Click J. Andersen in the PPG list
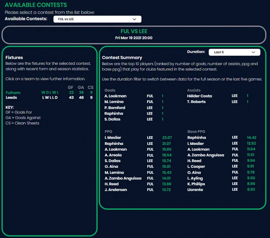This screenshot has width=270, height=238. 116,190
